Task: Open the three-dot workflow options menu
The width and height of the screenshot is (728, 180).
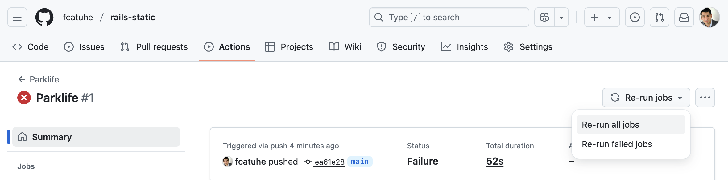Action: point(705,98)
